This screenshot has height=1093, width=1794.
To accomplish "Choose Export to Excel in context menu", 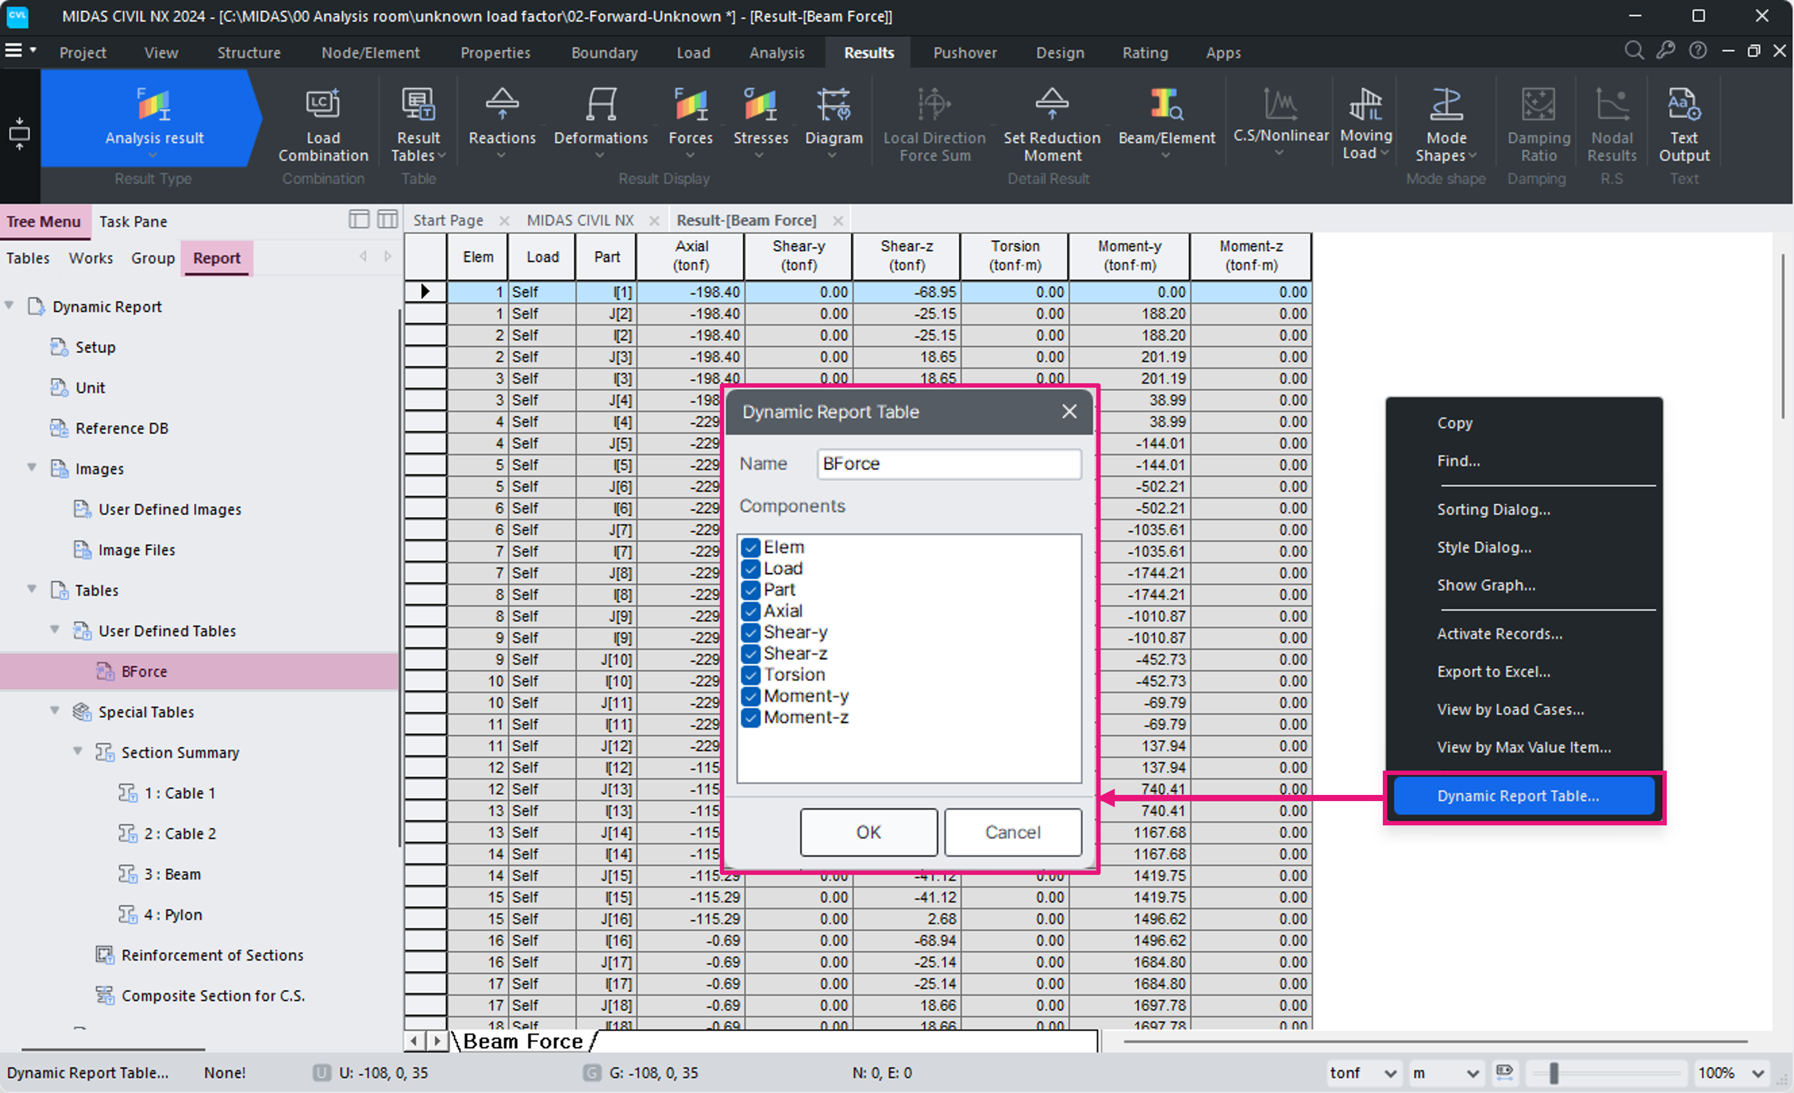I will coord(1493,671).
